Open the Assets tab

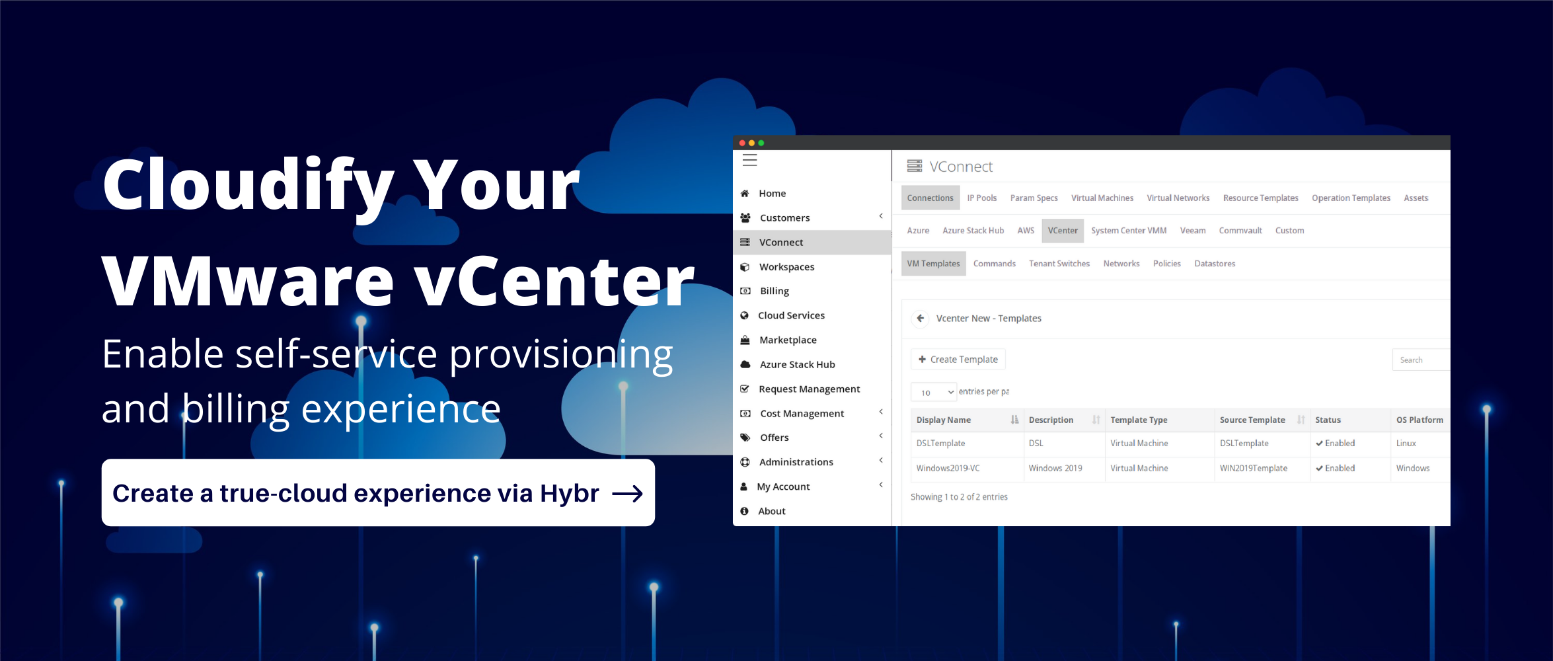[1416, 198]
